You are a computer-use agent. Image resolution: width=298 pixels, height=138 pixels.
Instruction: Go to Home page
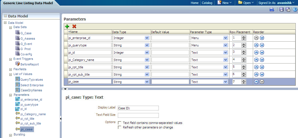pos(195,3)
